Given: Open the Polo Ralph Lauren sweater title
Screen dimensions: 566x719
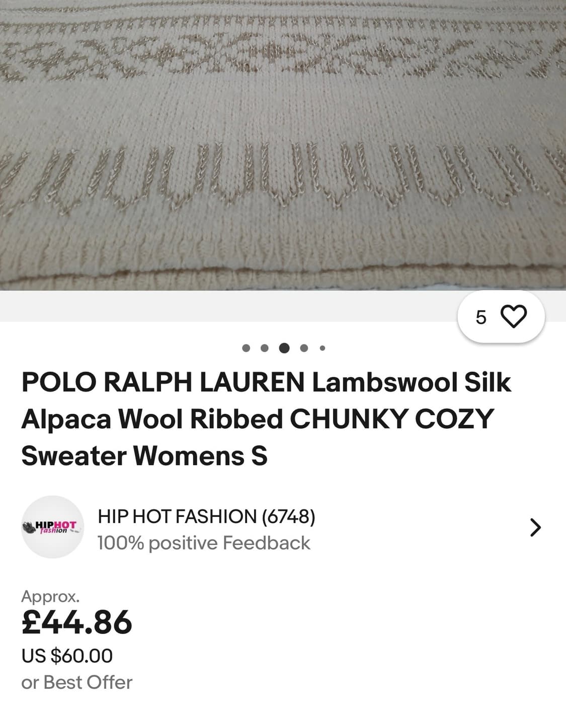Looking at the screenshot, I should (x=266, y=419).
